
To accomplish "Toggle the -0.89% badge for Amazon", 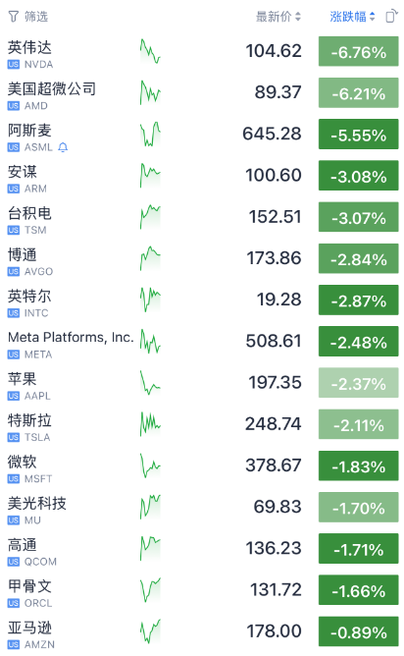I will tap(359, 631).
